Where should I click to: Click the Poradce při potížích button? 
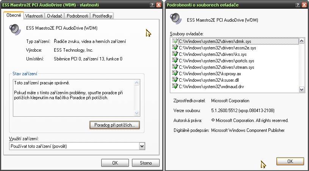[115, 125]
